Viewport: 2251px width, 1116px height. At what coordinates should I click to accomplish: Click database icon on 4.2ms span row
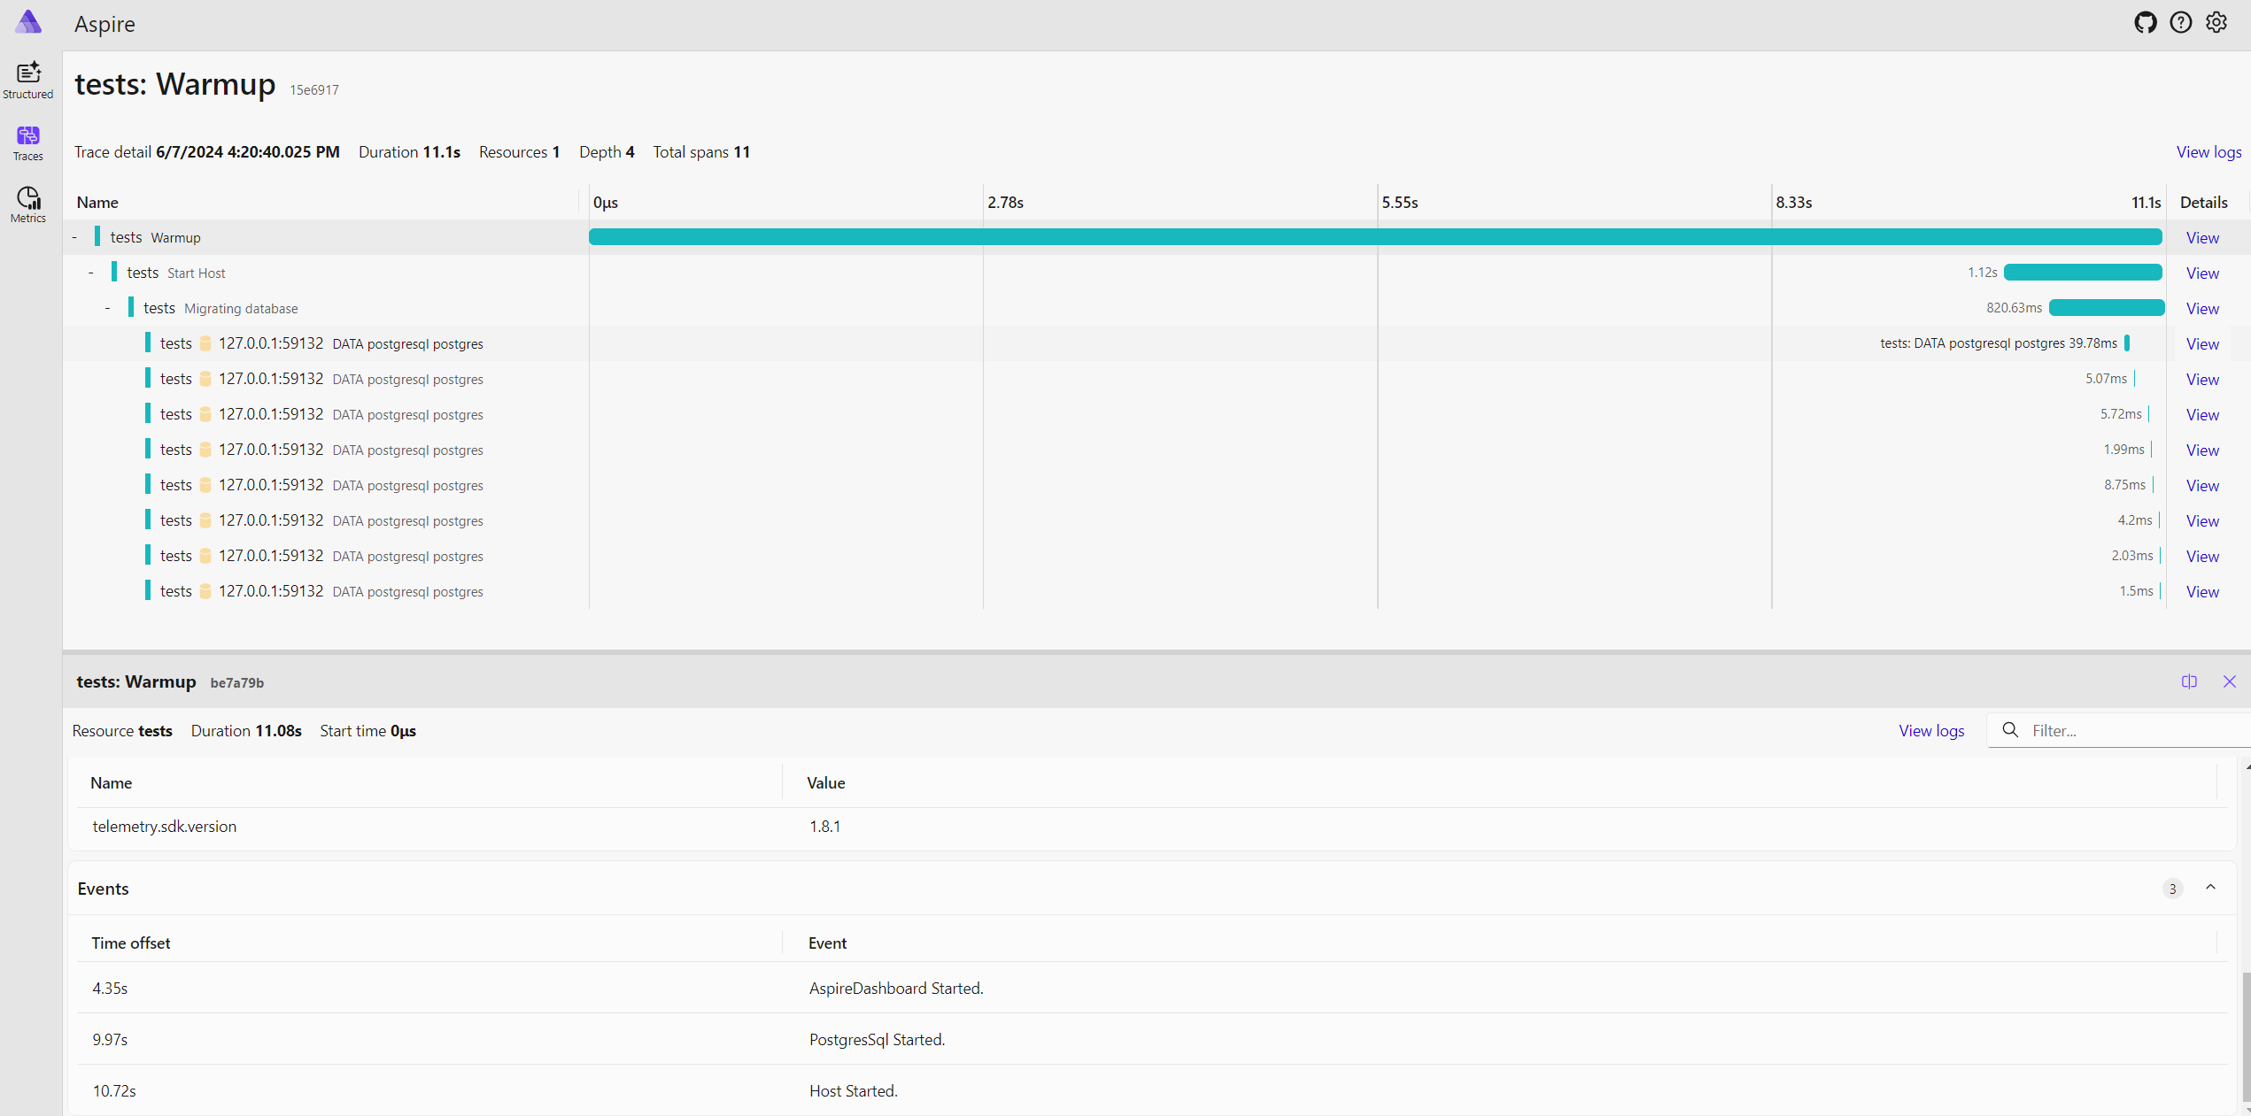205,520
